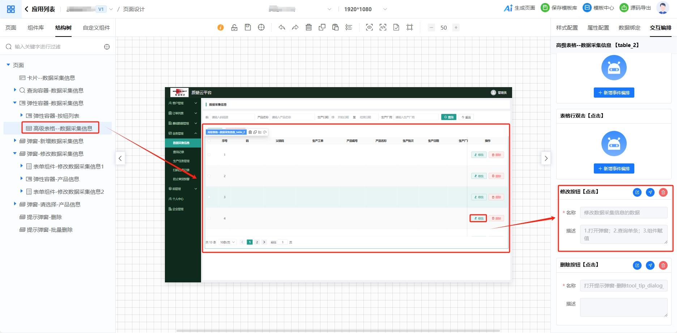The width and height of the screenshot is (677, 333).
Task: Toggle the table header select-all checkbox
Action: [209, 141]
